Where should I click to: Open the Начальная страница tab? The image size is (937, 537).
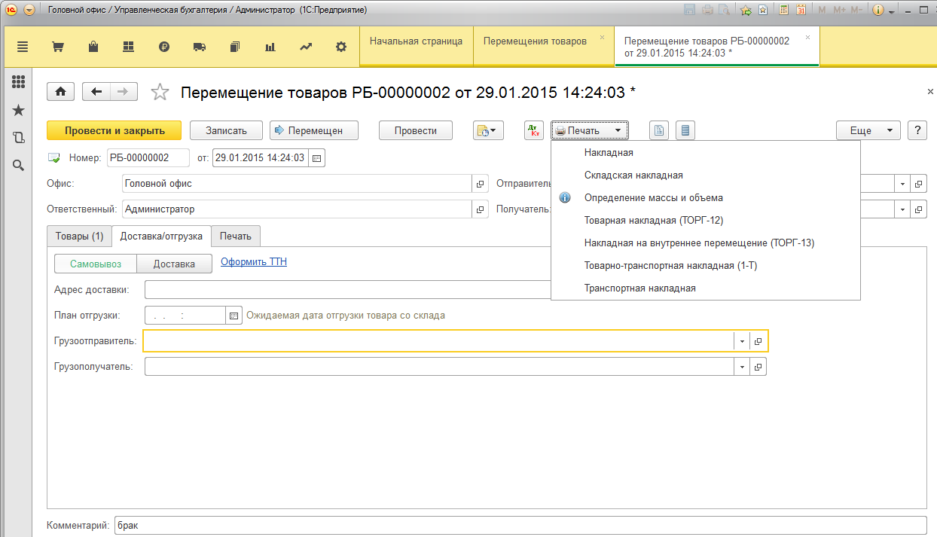[x=417, y=47]
